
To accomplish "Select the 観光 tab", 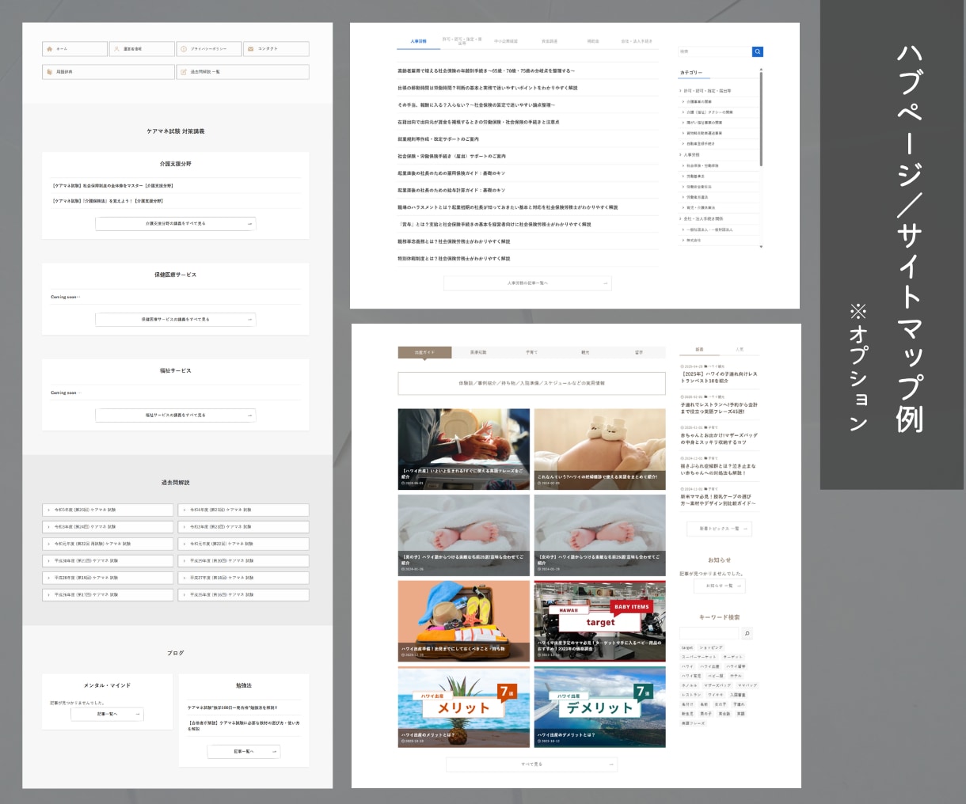I will click(585, 352).
